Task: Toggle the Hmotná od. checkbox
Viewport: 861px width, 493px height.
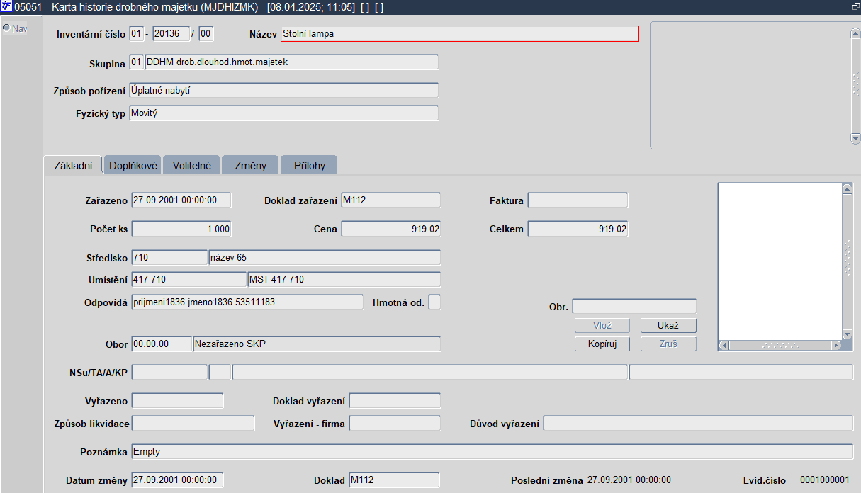Action: click(x=435, y=302)
